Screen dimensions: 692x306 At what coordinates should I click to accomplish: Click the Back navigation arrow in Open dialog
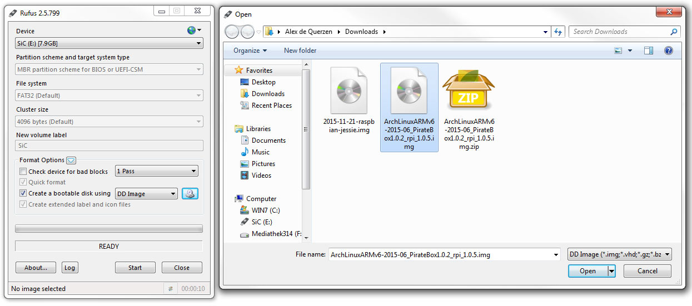coord(232,32)
